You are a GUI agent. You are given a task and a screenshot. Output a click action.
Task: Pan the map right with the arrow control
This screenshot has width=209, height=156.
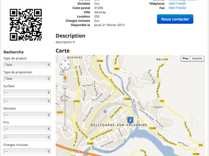[x=68, y=64]
